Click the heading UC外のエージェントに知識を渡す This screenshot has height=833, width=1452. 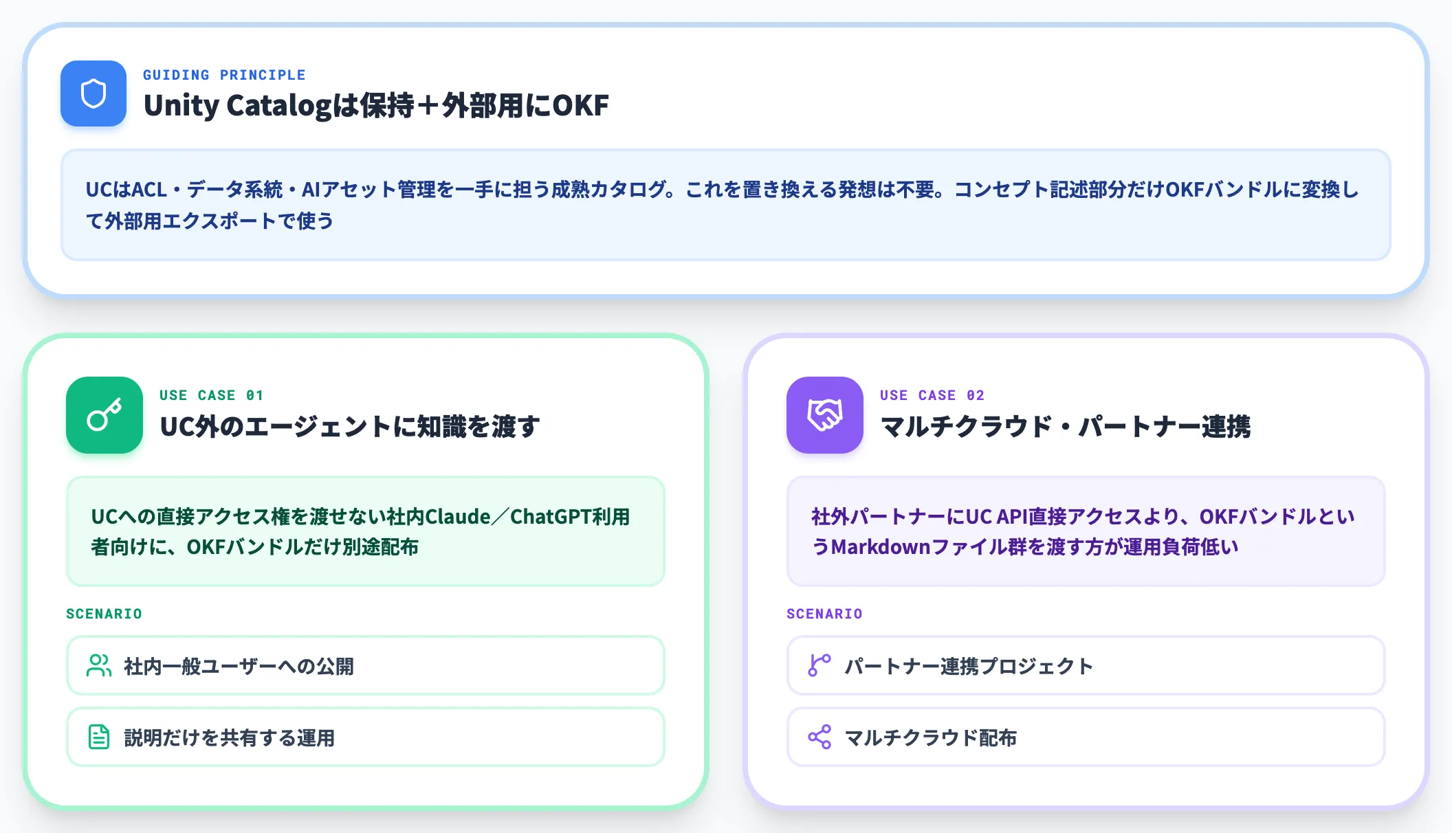pos(350,426)
